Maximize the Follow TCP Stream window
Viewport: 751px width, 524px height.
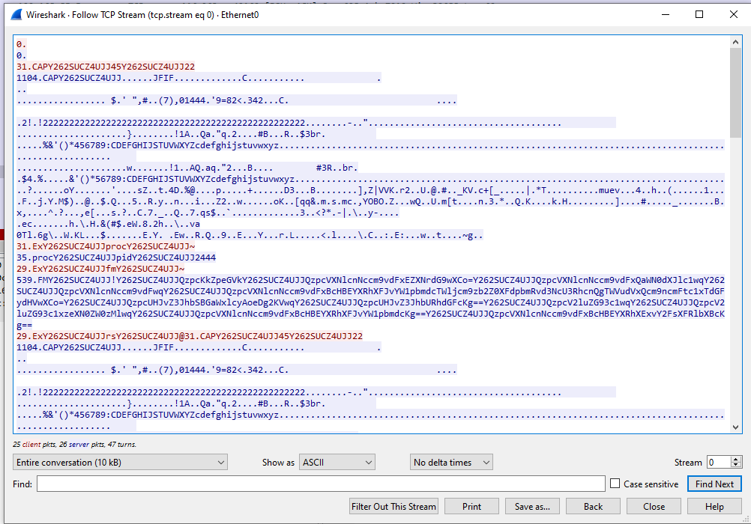pyautogui.click(x=699, y=14)
